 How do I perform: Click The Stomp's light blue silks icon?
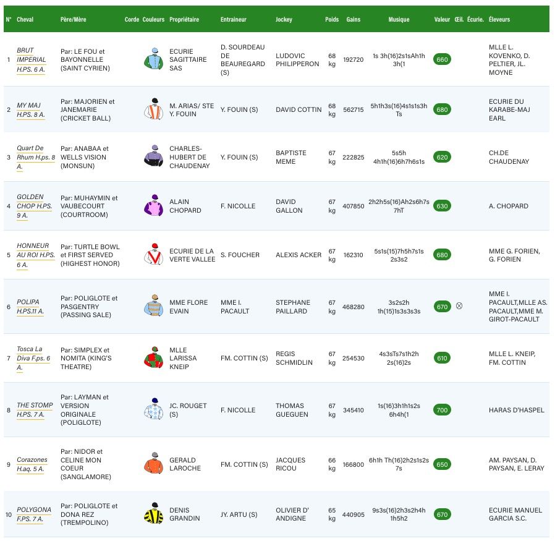(153, 409)
